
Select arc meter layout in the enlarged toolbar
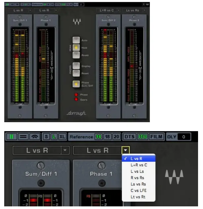pyautogui.click(x=35, y=137)
